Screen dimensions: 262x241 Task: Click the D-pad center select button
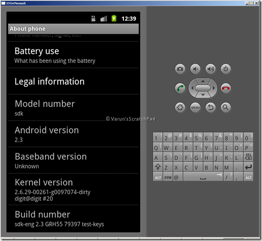203,88
